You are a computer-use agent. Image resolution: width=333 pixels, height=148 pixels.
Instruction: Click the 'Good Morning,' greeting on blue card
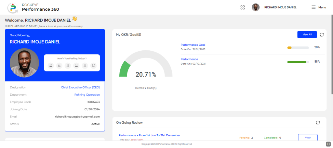tap(20, 35)
